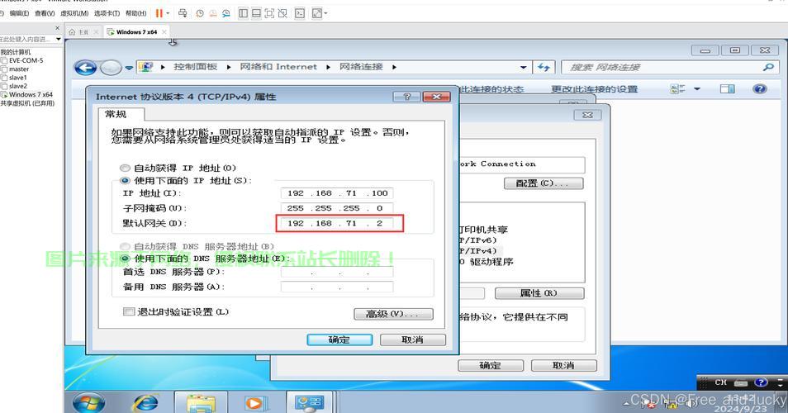
Task: Expand the library search filter dropdown
Action: coord(59,39)
